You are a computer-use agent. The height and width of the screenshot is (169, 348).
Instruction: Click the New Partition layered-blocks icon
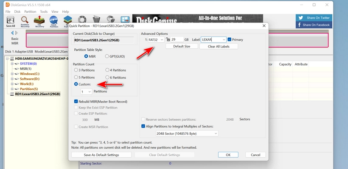pos(68,20)
